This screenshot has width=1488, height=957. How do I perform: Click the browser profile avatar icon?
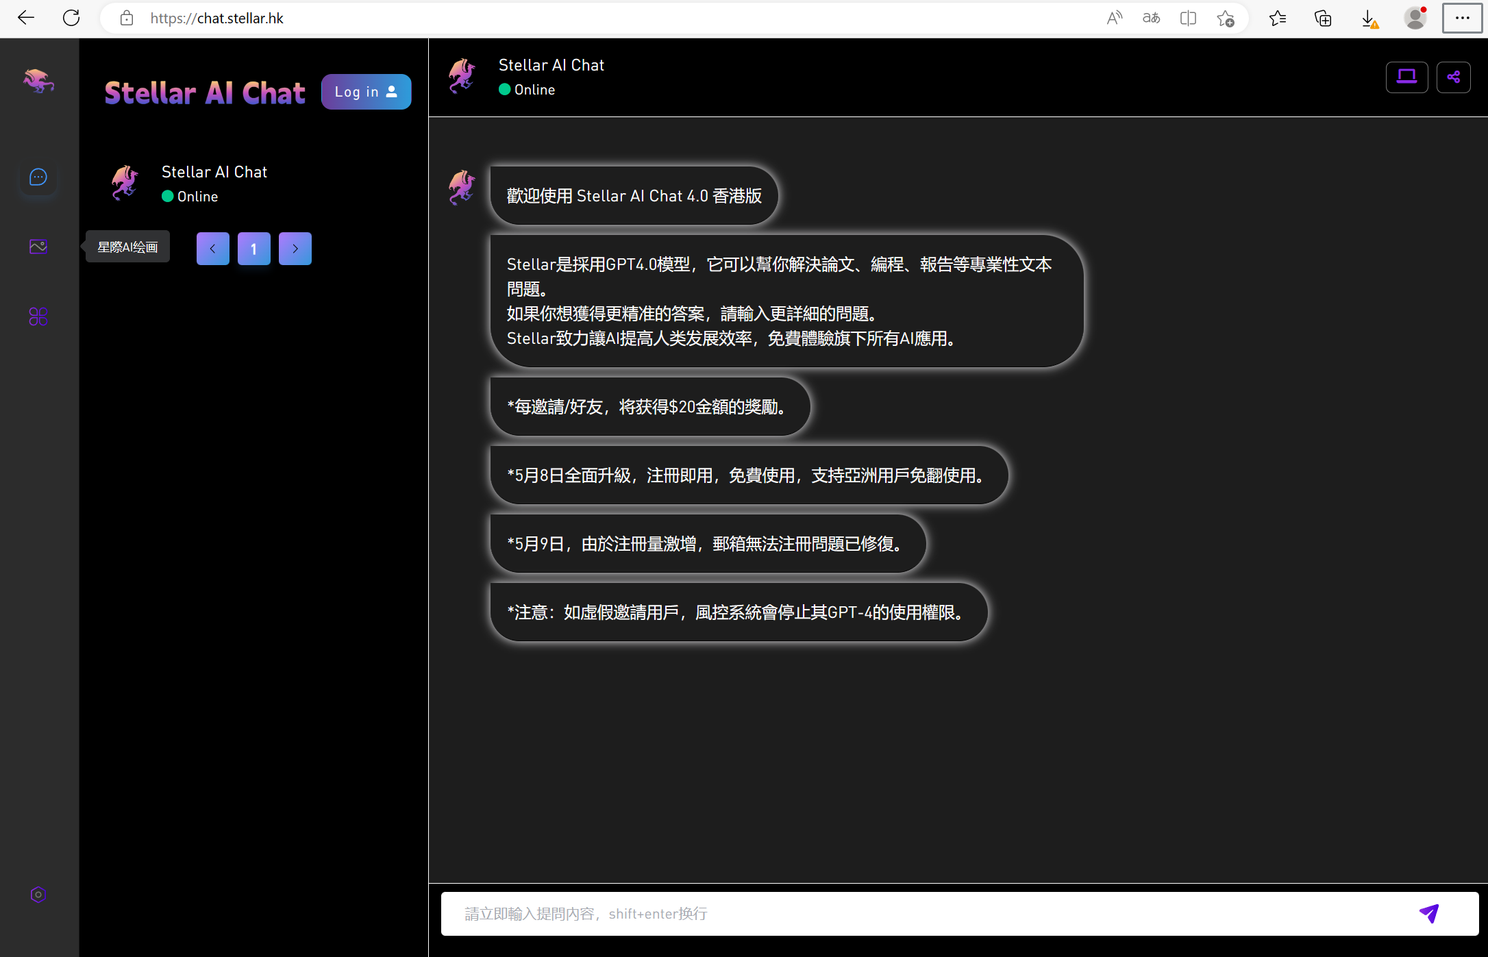click(1416, 18)
